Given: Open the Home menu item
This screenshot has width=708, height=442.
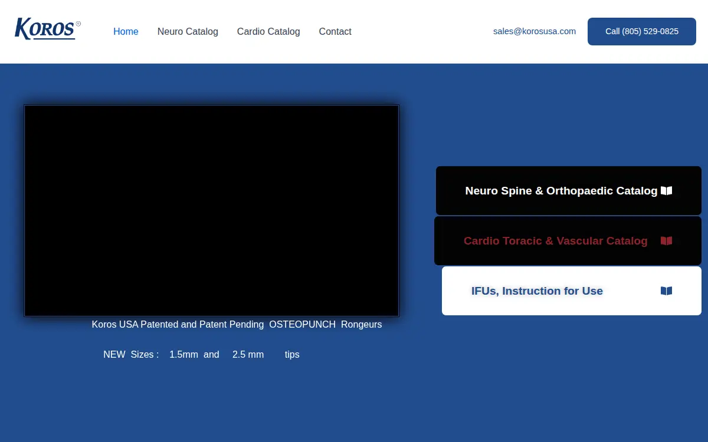Looking at the screenshot, I should (x=126, y=32).
